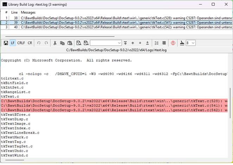Click the Messages column header
This screenshot has width=233, height=165.
tap(28, 12)
